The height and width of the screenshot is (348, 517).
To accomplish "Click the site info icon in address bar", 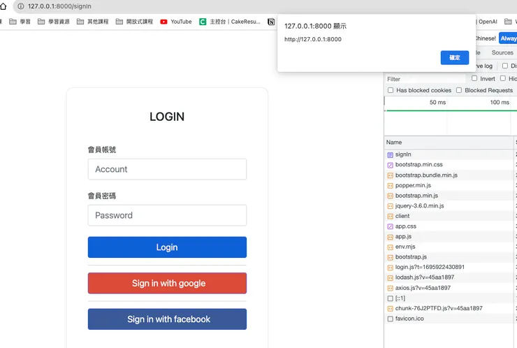I will point(21,6).
